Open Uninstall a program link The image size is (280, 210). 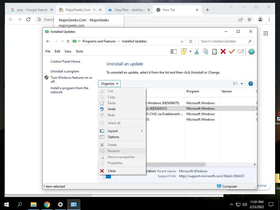(x=65, y=71)
